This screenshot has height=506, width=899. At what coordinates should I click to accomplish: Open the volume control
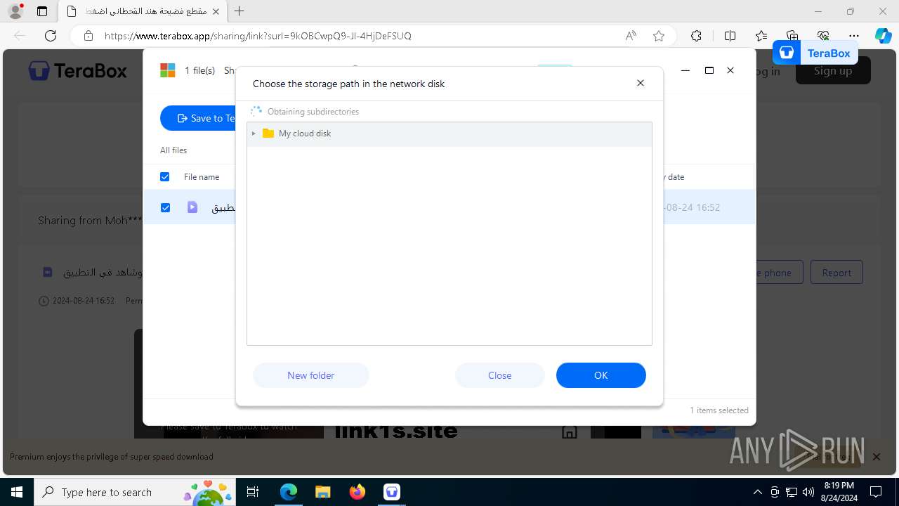click(808, 492)
